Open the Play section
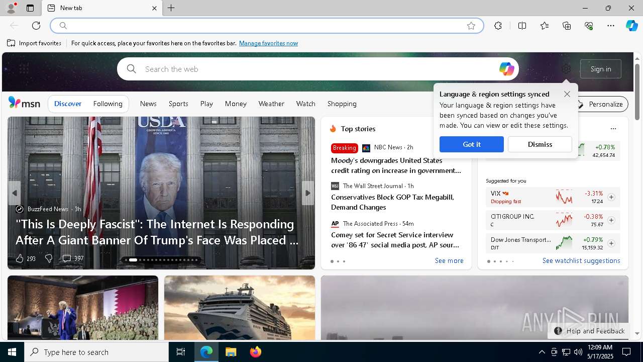 [206, 104]
